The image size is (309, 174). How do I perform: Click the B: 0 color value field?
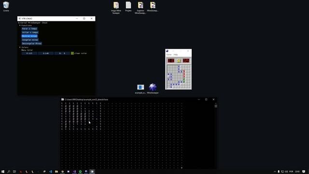62,53
